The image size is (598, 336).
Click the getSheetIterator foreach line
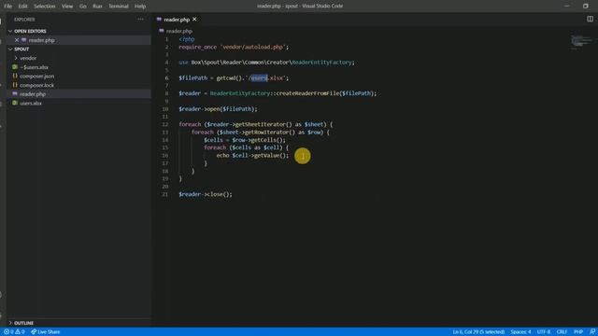click(x=255, y=124)
